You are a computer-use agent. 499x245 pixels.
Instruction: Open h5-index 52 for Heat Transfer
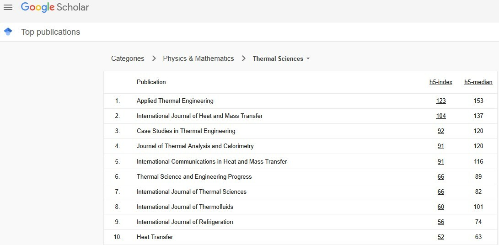point(440,237)
